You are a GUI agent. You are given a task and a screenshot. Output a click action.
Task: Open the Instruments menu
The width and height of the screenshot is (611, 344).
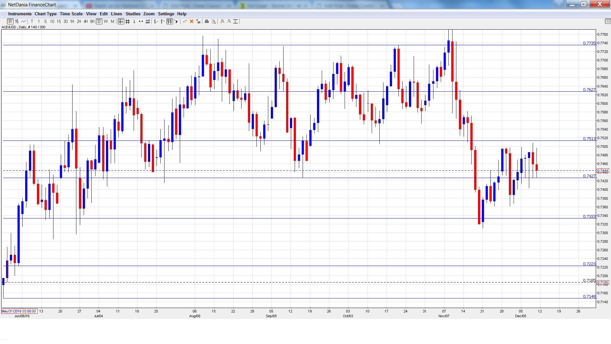[20, 14]
